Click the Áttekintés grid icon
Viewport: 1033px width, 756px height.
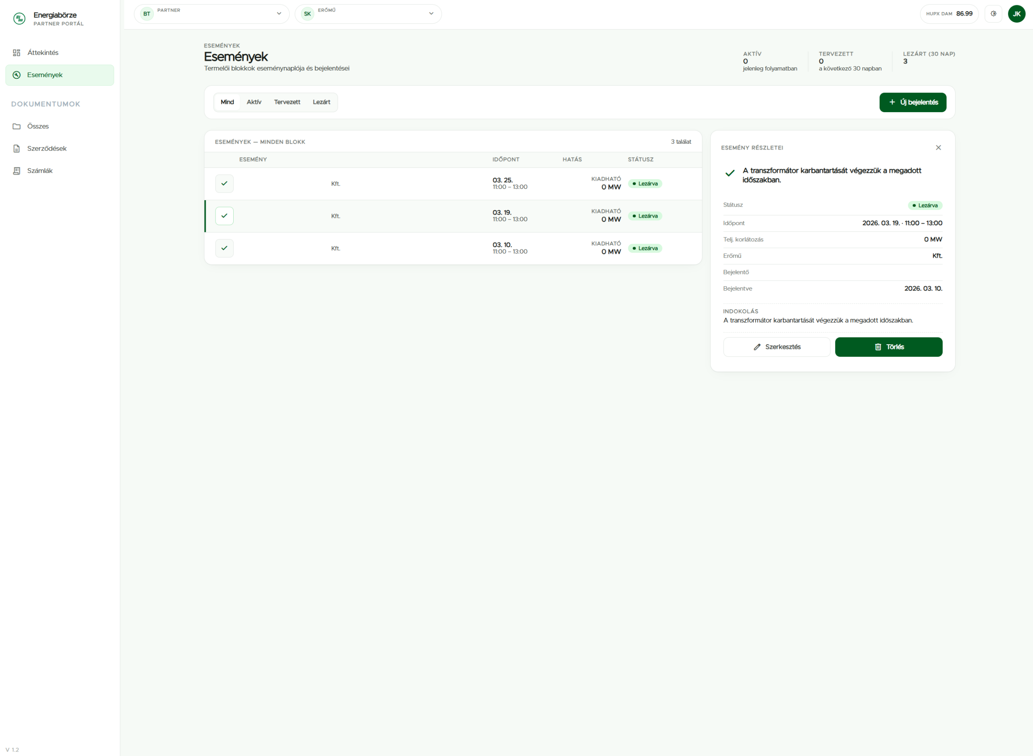[x=17, y=52]
